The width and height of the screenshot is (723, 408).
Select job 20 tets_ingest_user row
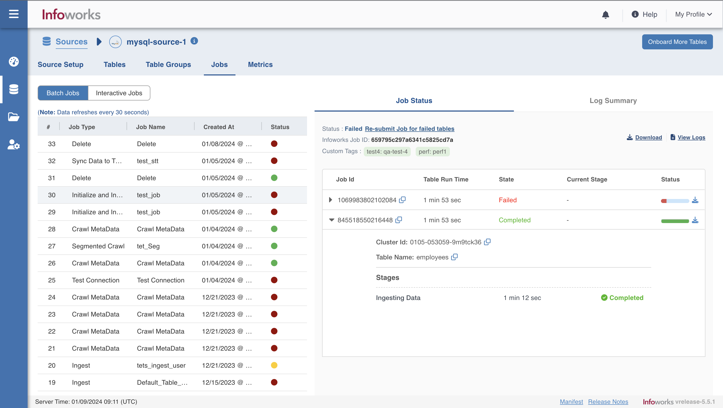(x=172, y=365)
